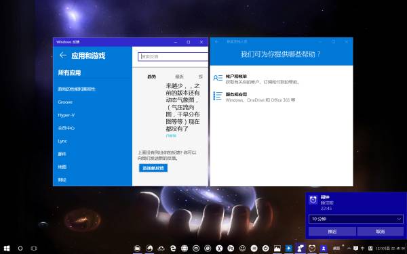The image size is (407, 254).
Task: Click the 添加新反馈 button
Action: point(153,168)
